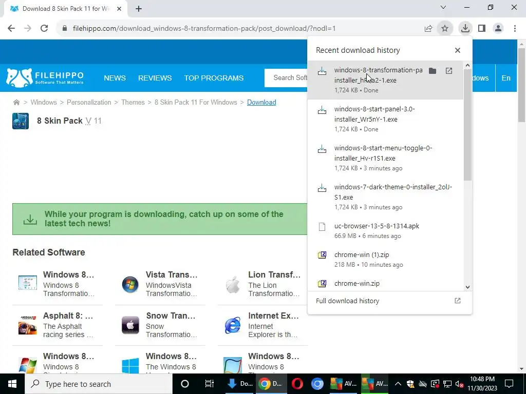The width and height of the screenshot is (526, 394).
Task: Open the taskbar clock and date
Action: click(482, 384)
